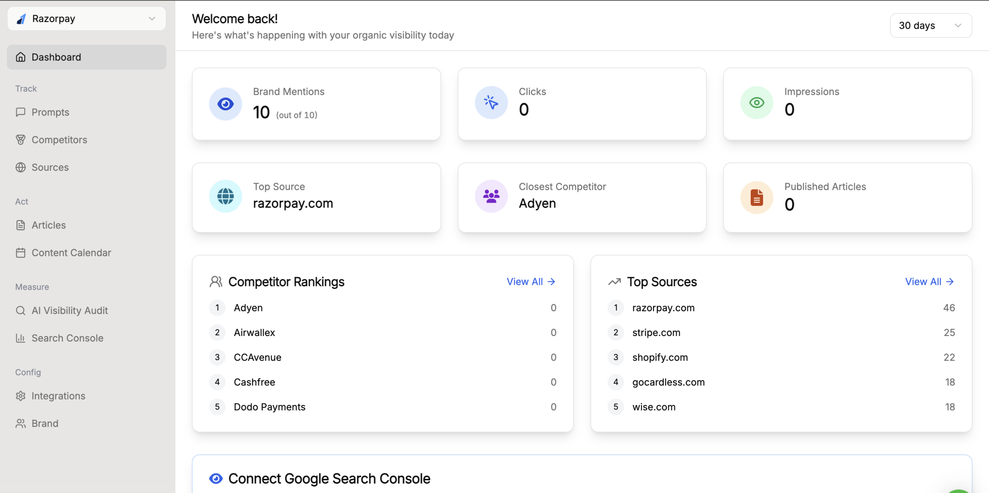Click the count 25 beside stripe.com
Screen dimensions: 989x493
[x=949, y=333]
